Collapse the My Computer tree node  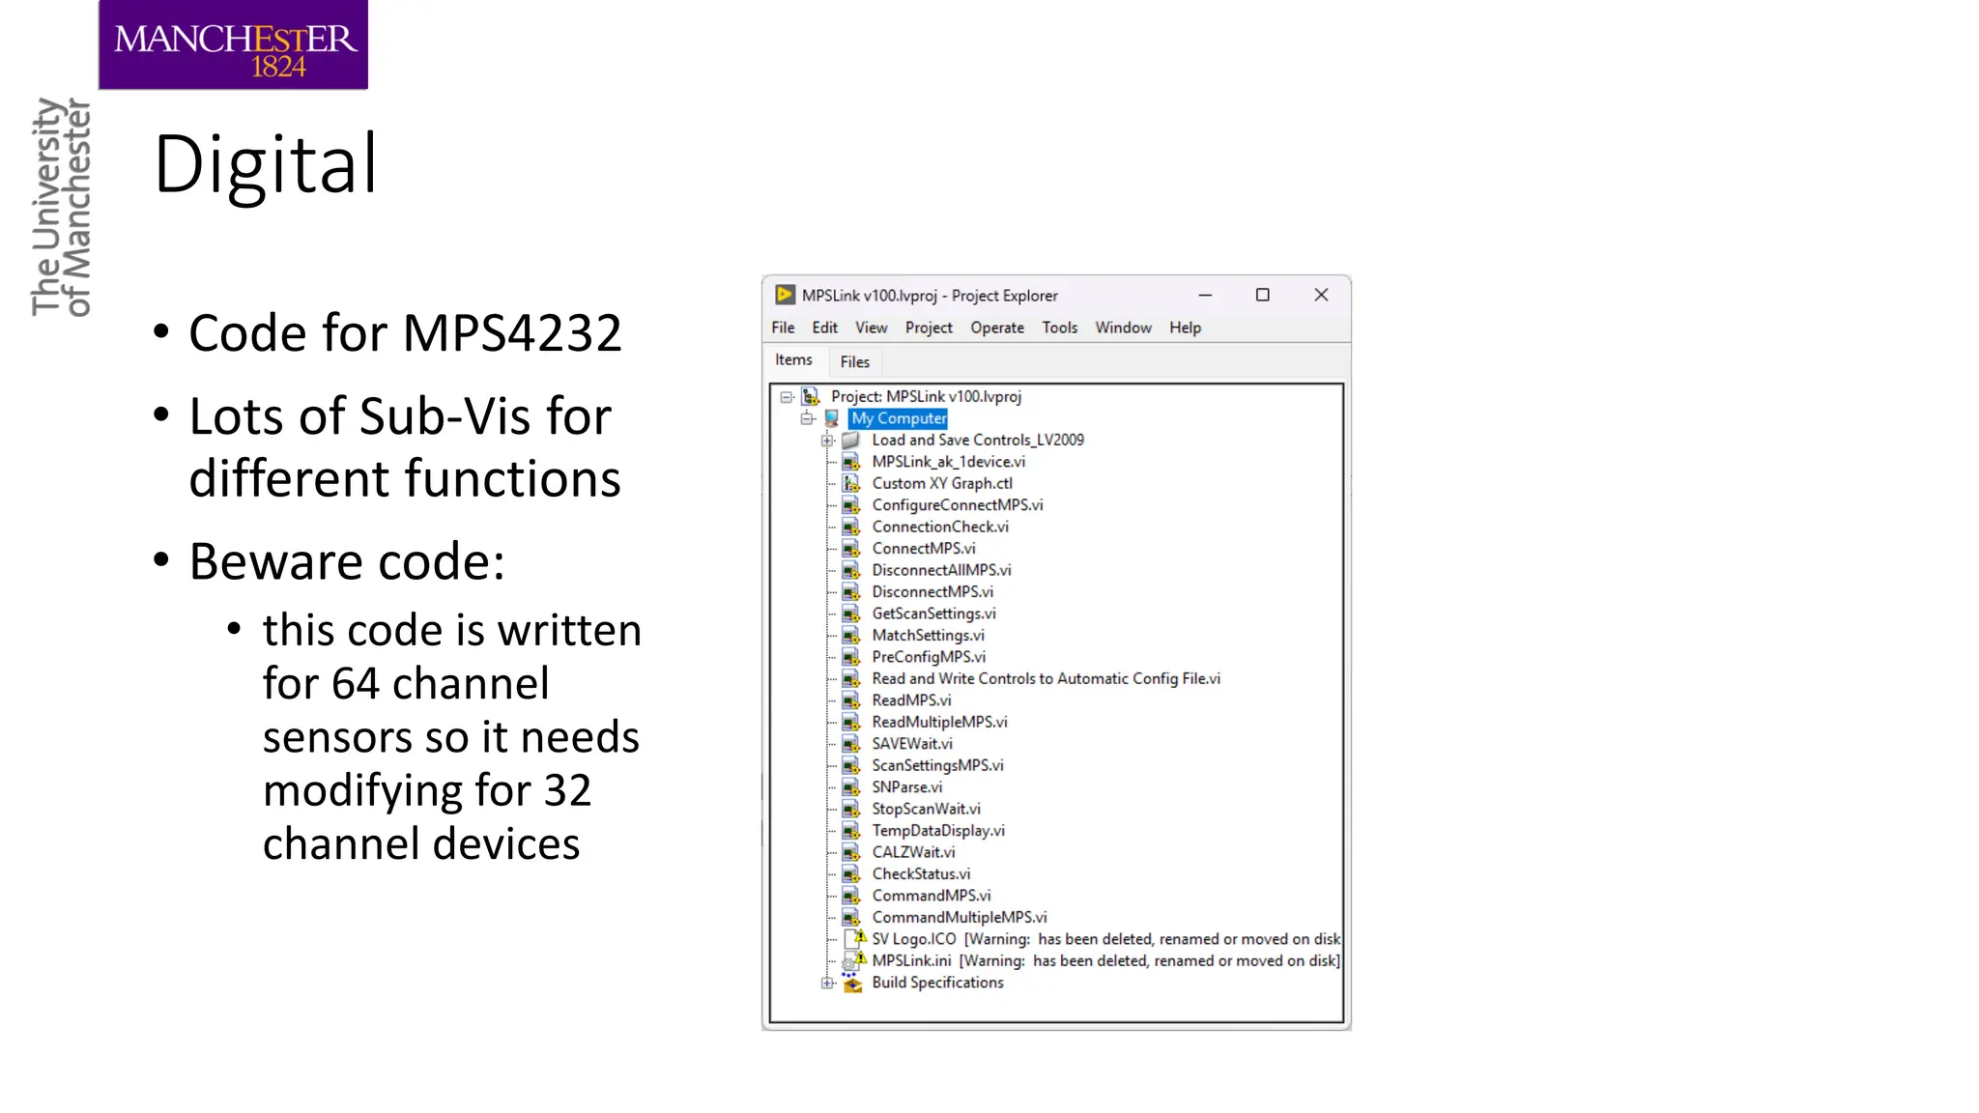click(807, 418)
